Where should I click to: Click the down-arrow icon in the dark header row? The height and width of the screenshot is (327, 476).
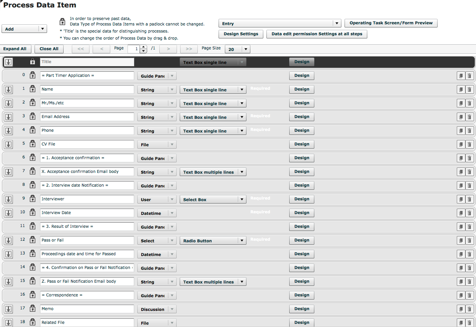click(x=8, y=62)
